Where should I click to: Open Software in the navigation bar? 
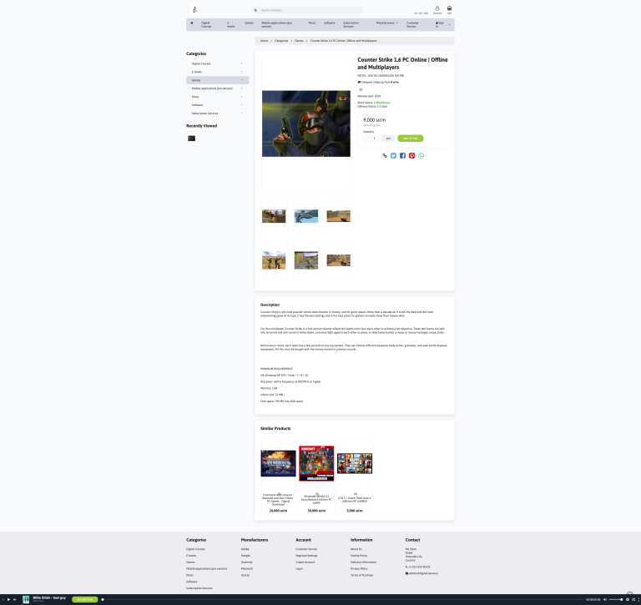(330, 23)
